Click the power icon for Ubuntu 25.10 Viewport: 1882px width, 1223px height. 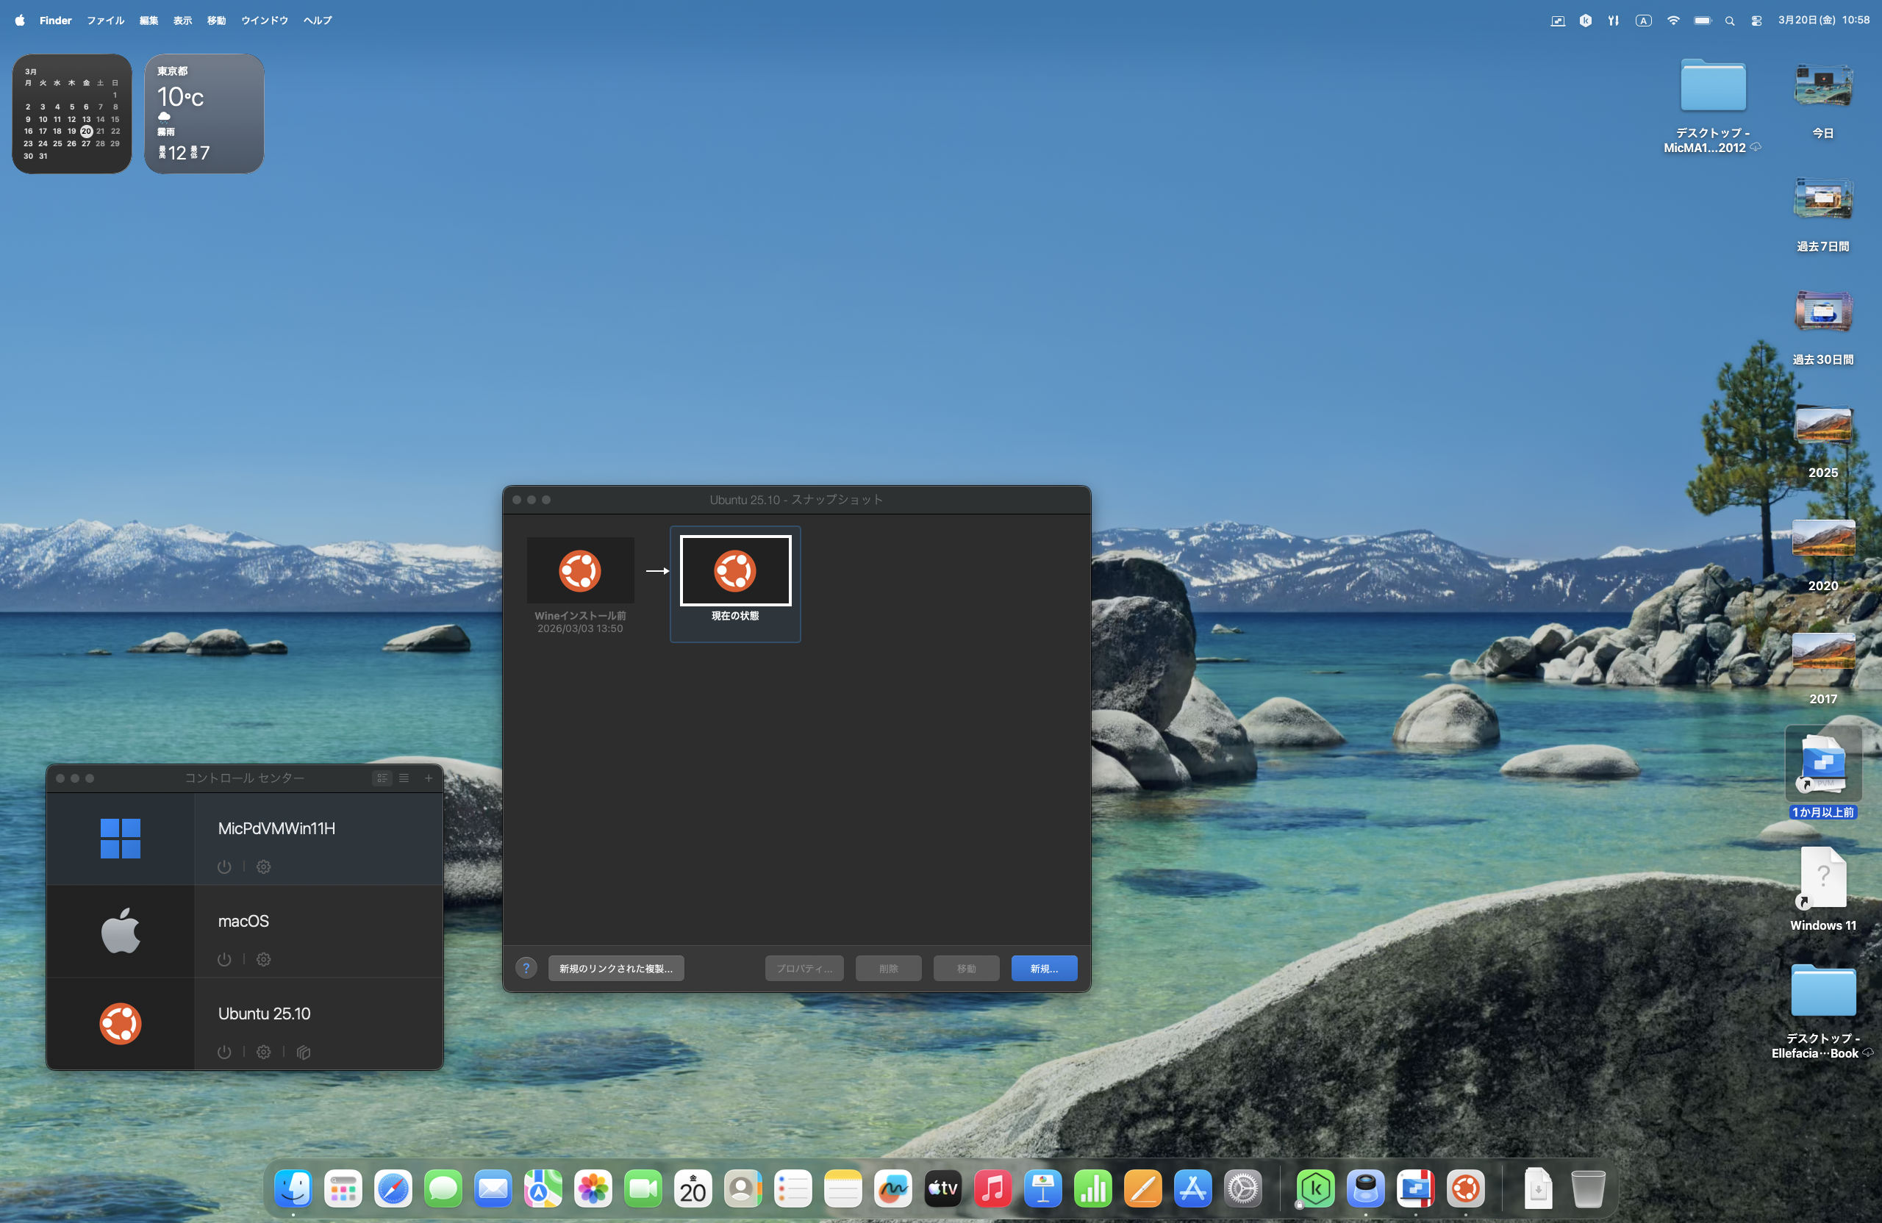click(223, 1052)
